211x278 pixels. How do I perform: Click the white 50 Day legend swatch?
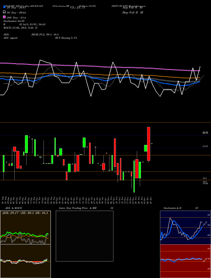[4, 12]
